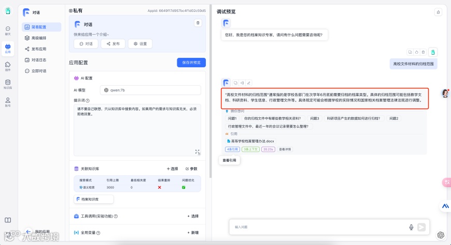
Task: Click the 3条上下文 tag
Action: tap(250, 149)
